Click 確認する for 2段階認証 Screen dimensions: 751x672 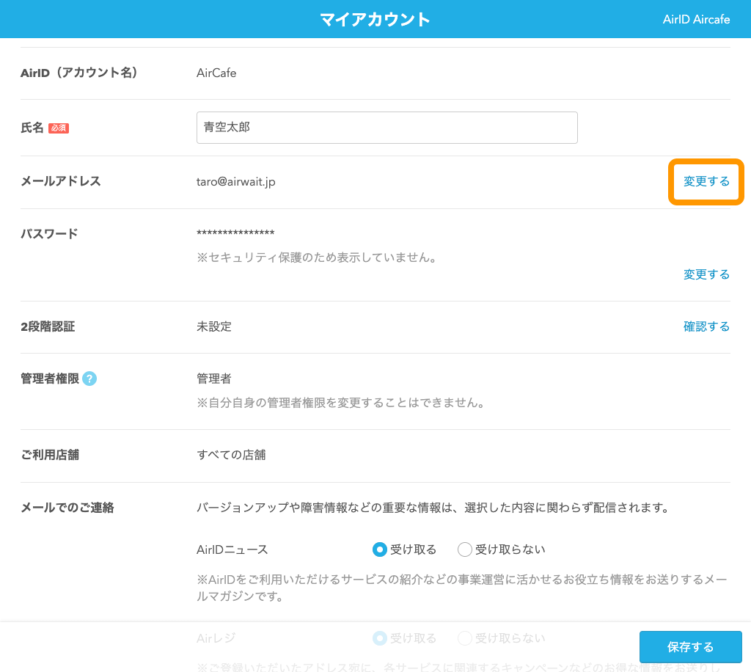706,326
